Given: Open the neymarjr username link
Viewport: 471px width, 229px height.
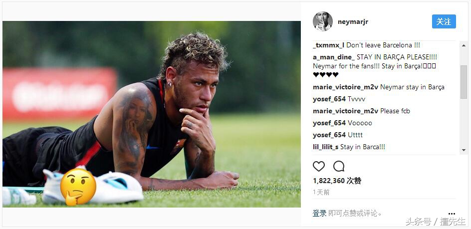Looking at the screenshot, I should (x=353, y=21).
